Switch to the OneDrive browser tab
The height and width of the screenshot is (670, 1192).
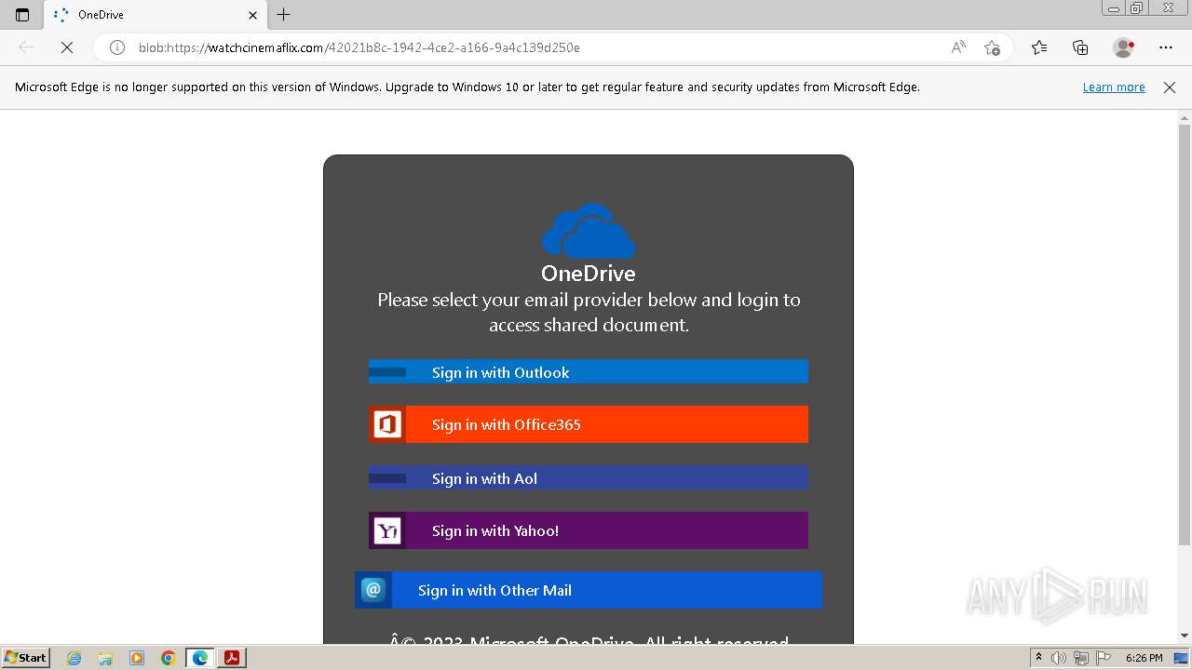(156, 15)
